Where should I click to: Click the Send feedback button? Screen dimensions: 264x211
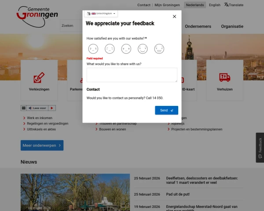coord(166,110)
